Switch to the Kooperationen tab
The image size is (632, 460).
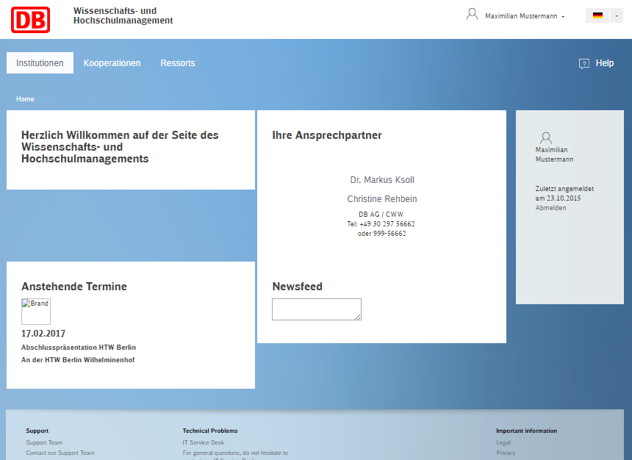112,63
